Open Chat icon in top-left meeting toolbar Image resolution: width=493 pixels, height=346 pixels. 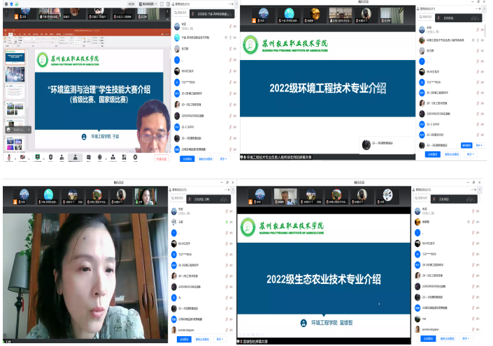[x=89, y=157]
